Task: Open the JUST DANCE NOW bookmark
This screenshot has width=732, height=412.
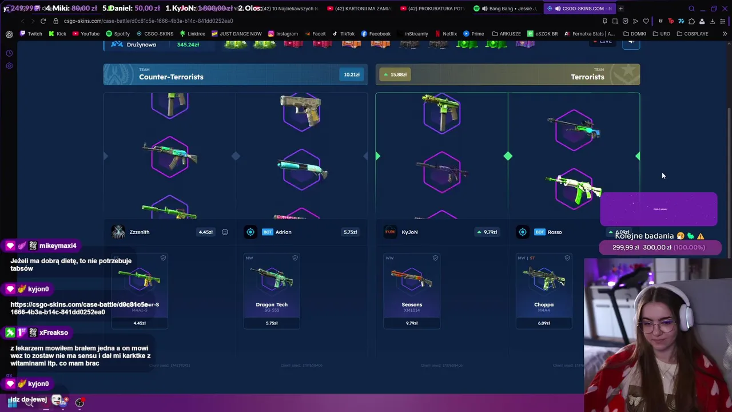Action: pos(236,34)
